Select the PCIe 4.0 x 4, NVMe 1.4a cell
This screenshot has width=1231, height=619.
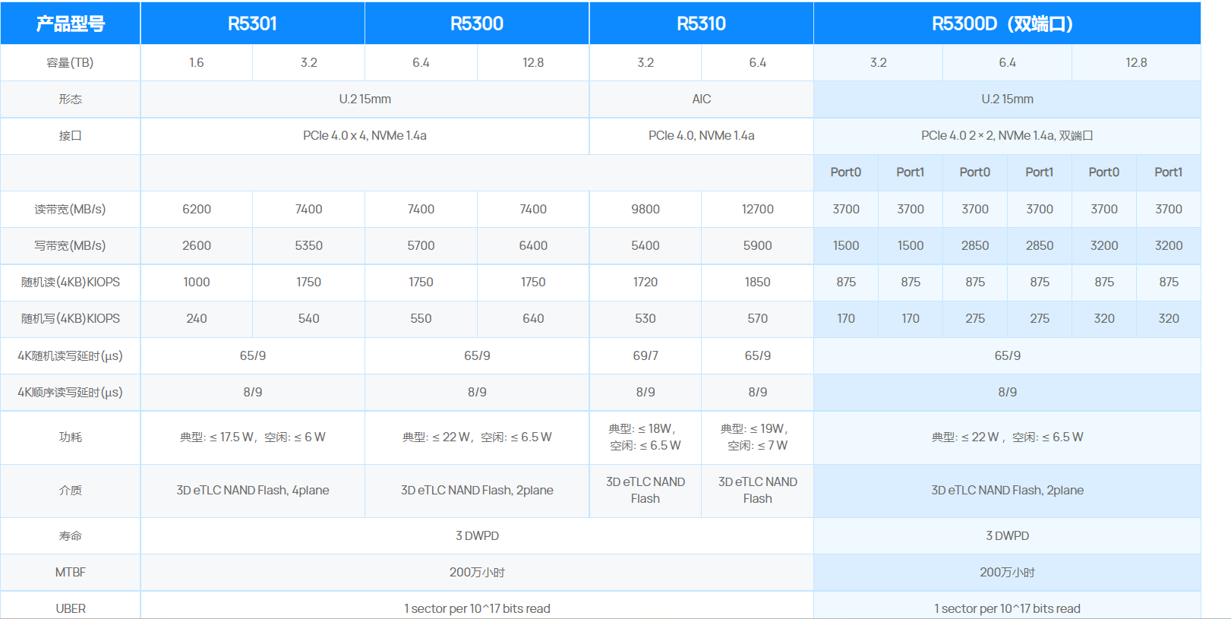click(x=365, y=136)
